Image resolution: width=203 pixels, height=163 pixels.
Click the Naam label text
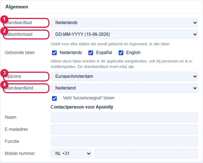coord(11,117)
